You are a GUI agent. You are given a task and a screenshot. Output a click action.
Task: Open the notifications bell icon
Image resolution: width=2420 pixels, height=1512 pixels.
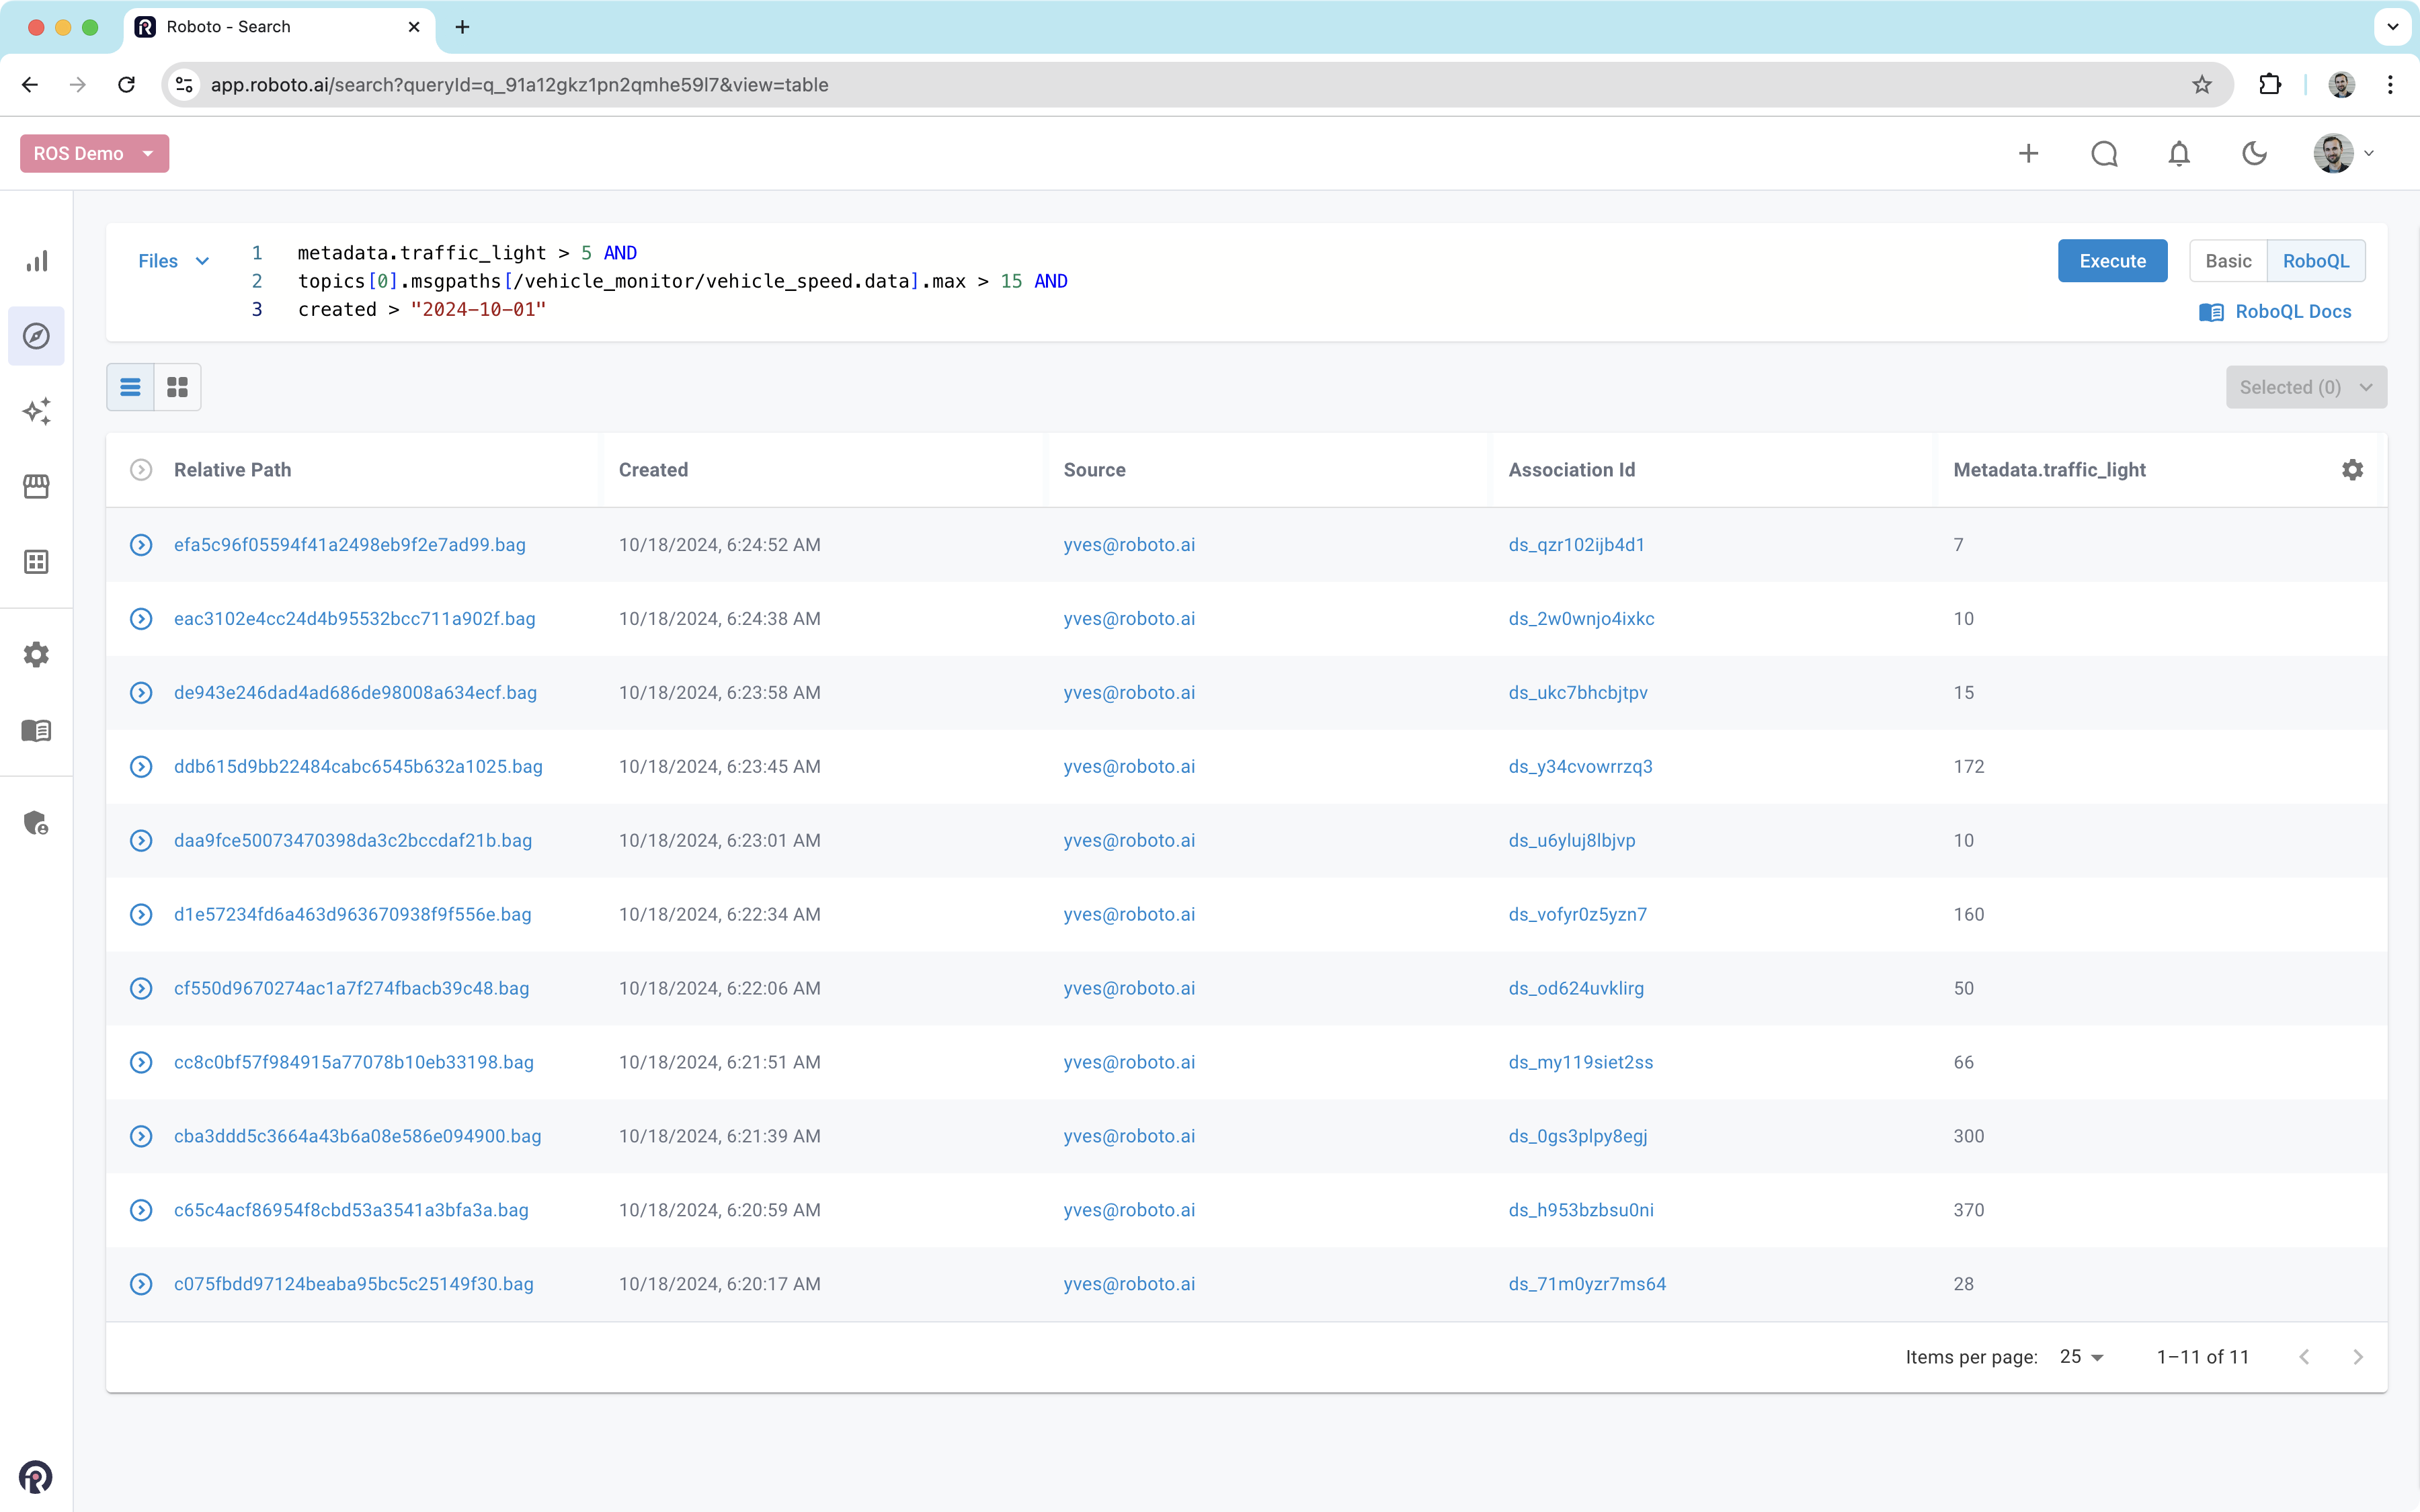coord(2179,154)
